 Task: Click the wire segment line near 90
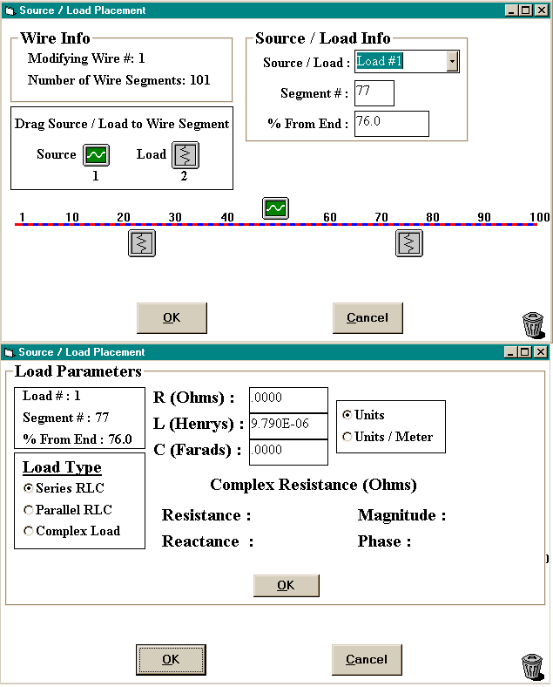tap(482, 224)
